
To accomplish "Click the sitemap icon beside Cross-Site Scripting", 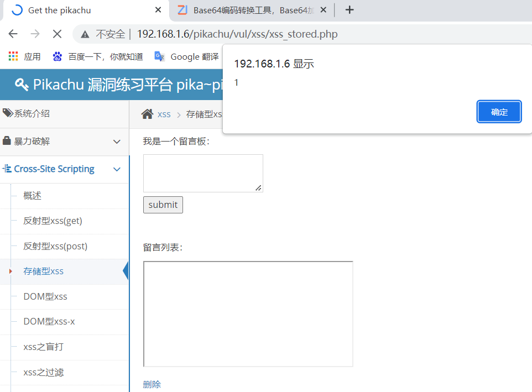I will (6, 169).
